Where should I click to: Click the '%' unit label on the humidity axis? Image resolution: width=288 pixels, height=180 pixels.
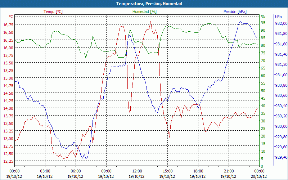(x=263, y=17)
